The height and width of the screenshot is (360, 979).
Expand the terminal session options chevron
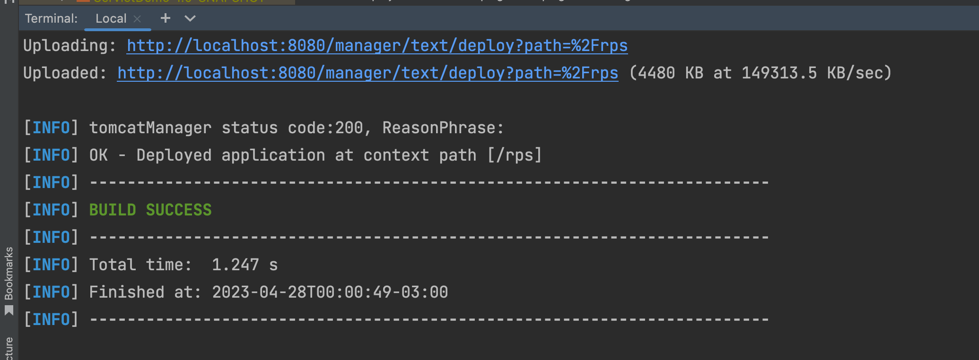pyautogui.click(x=190, y=18)
